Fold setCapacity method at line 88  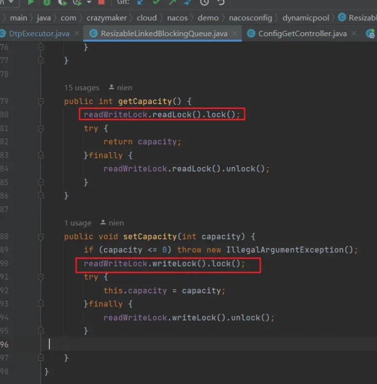point(41,236)
